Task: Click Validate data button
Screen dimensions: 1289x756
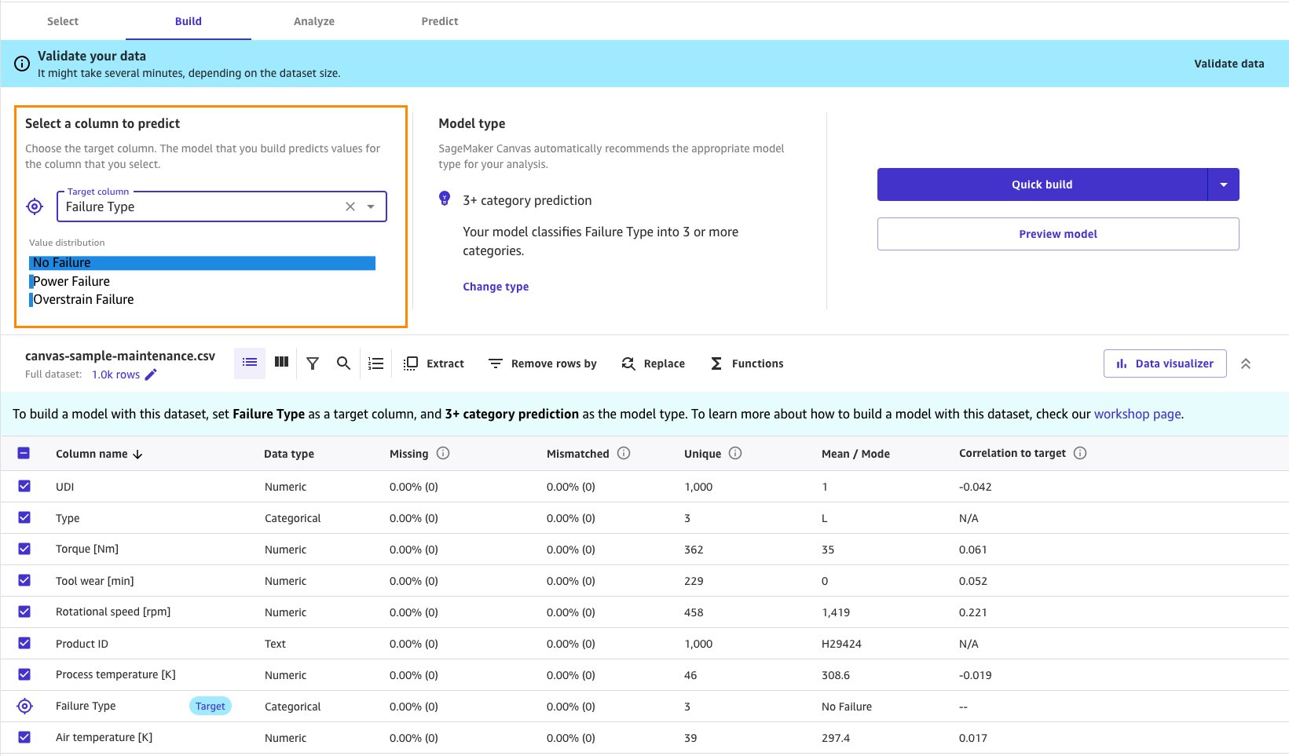Action: (x=1229, y=64)
